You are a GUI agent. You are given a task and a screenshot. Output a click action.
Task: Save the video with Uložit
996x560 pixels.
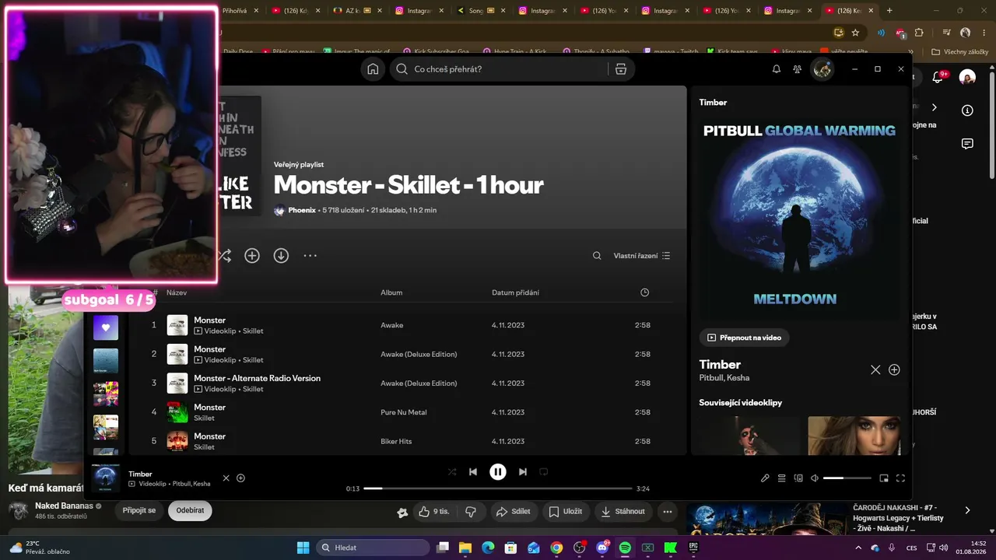click(565, 512)
